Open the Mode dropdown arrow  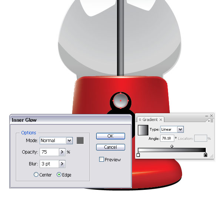pos(70,141)
